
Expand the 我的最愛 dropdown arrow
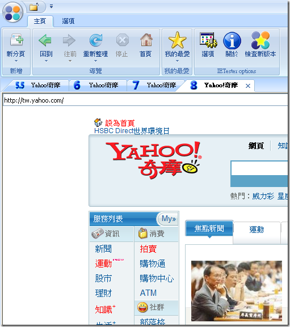click(177, 61)
